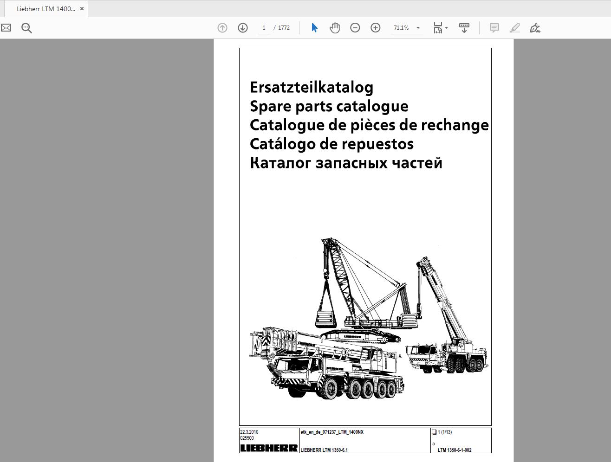Click the crane illustration on the page
The image size is (611, 462).
369,318
